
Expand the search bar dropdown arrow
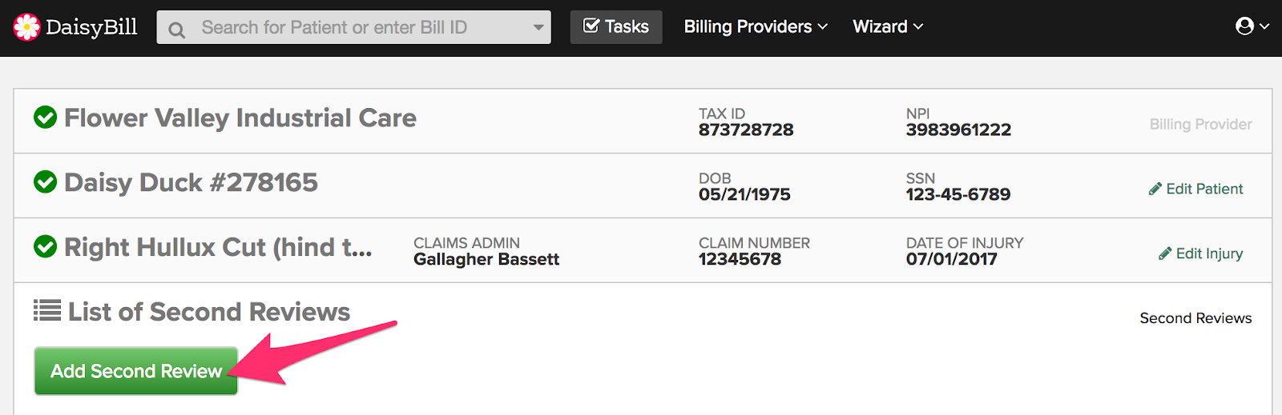pyautogui.click(x=538, y=27)
